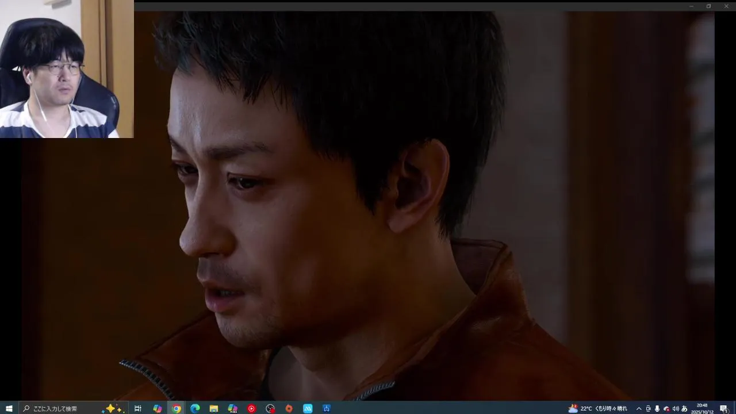Close the game window
This screenshot has width=736, height=414.
725,6
